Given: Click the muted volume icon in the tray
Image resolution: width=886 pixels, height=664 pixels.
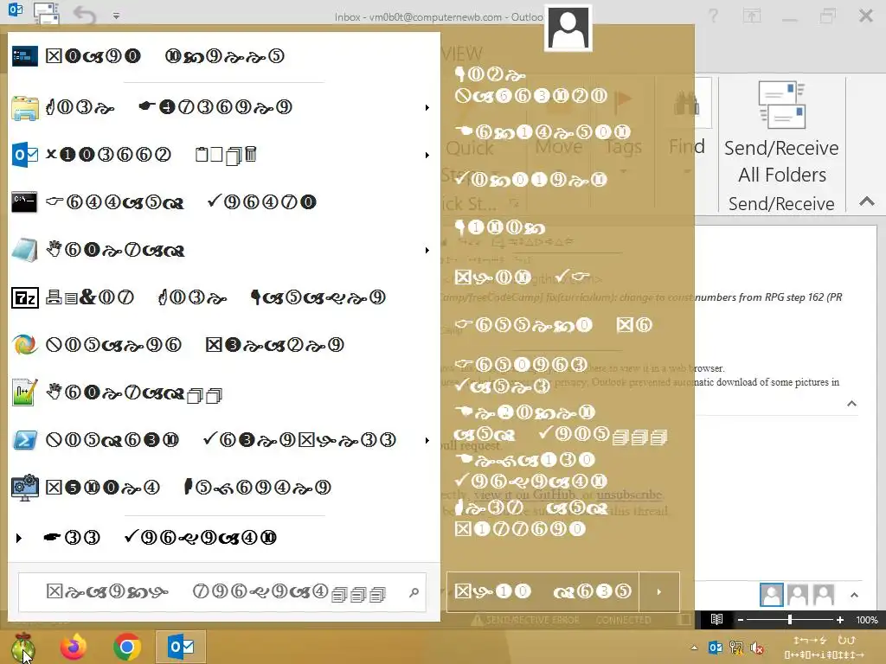Looking at the screenshot, I should coord(756,648).
